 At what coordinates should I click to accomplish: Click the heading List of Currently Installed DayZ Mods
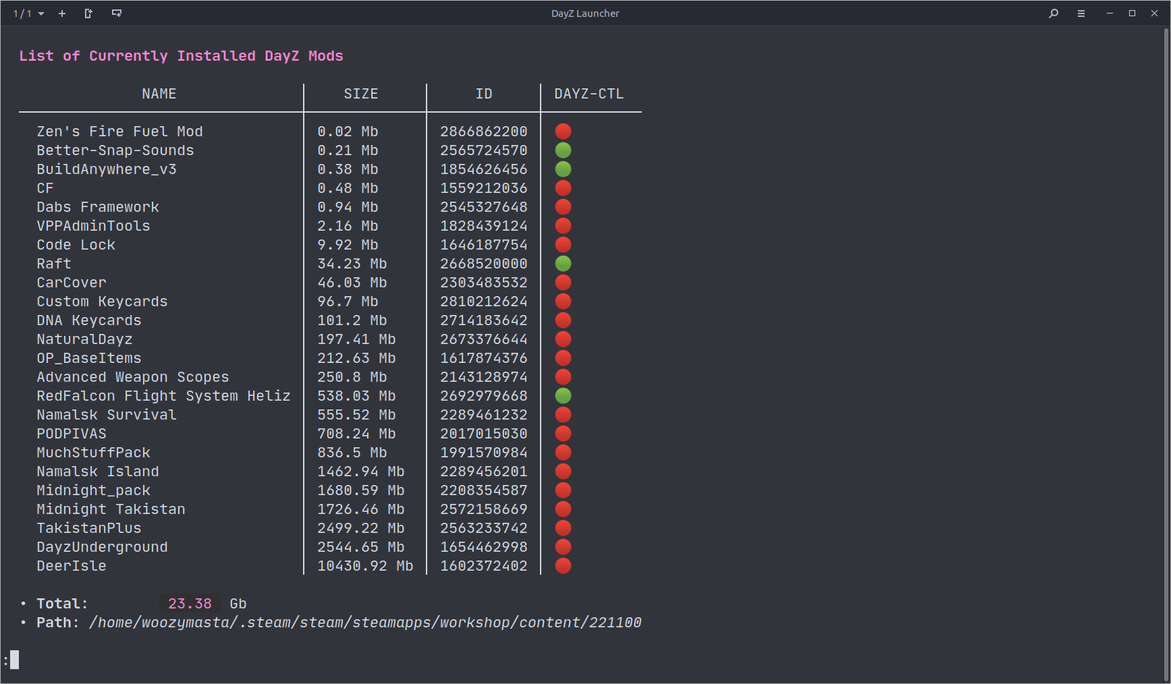click(x=181, y=56)
